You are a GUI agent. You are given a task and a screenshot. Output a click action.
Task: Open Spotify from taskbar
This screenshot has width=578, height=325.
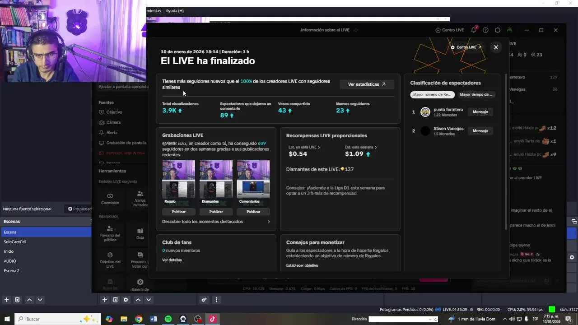click(168, 319)
